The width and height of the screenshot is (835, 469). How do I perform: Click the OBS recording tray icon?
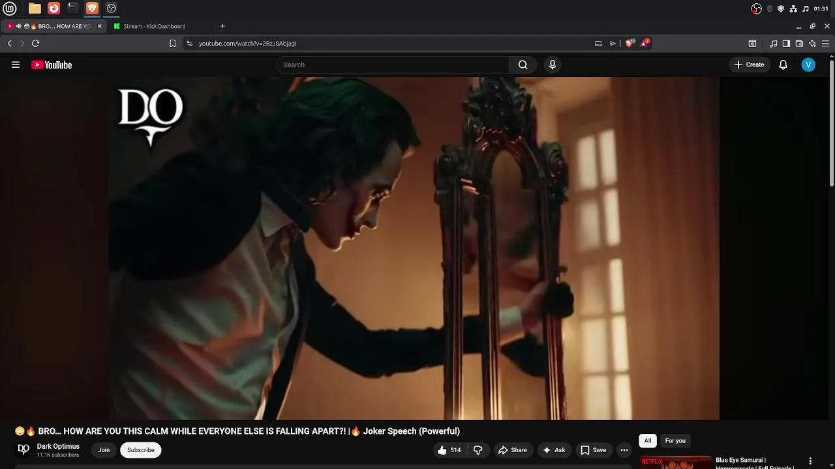[x=757, y=8]
